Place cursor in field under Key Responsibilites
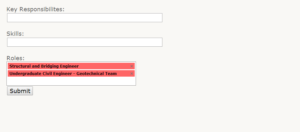300x132 pixels. [x=84, y=18]
